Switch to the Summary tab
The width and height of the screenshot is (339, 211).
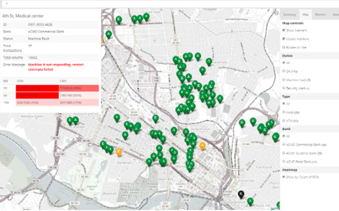290,14
